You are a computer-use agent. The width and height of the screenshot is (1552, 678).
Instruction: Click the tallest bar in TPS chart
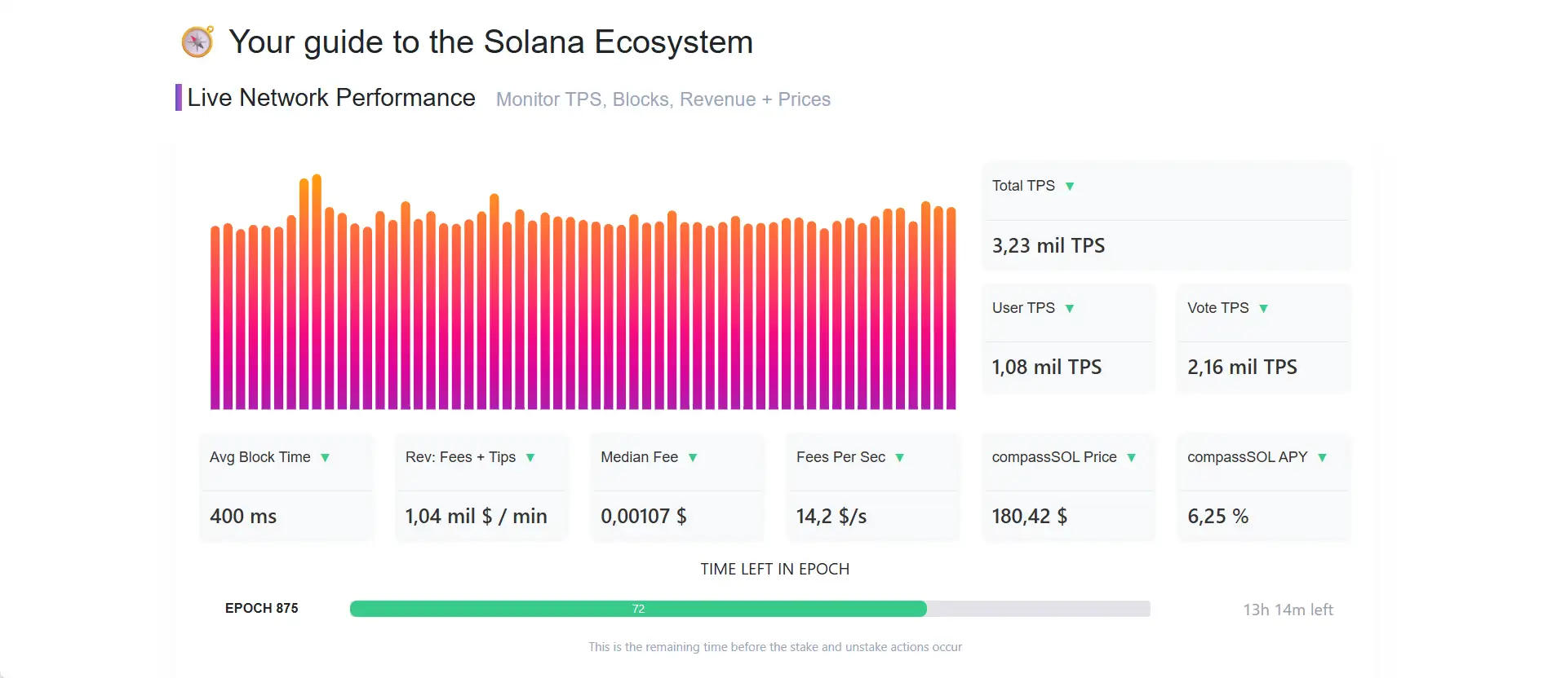317,292
